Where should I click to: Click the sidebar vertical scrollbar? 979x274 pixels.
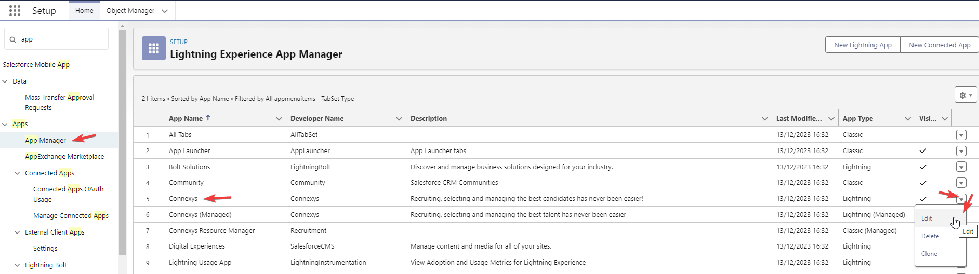pyautogui.click(x=122, y=143)
